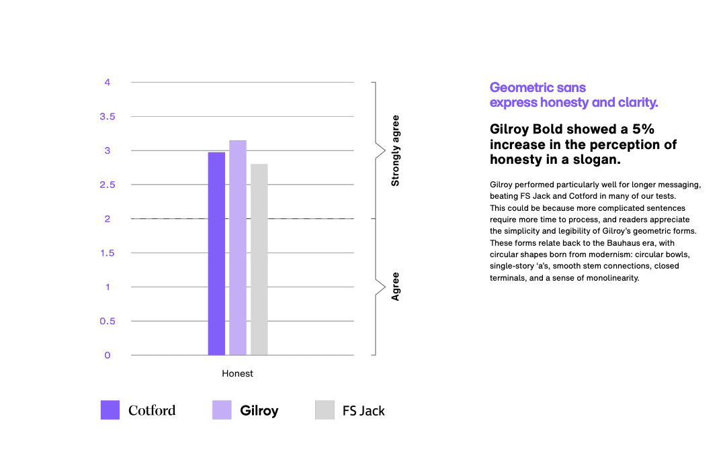This screenshot has height=470, width=723.
Task: Click the paragraph starting "Gilroy performed particularly well"
Action: (x=595, y=231)
